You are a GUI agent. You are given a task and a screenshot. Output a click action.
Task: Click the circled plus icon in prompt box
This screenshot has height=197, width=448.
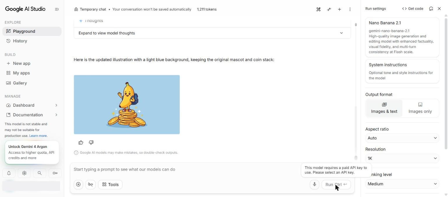coord(78,184)
